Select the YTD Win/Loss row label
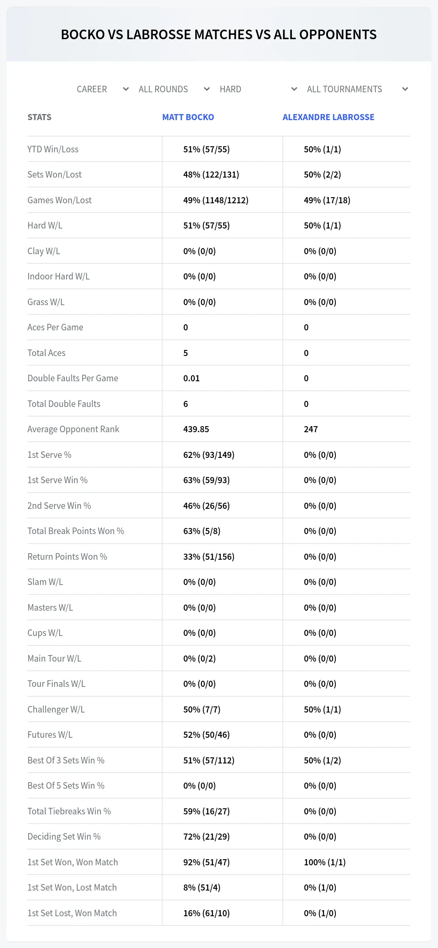Screen dimensions: 438x948 click(x=53, y=149)
